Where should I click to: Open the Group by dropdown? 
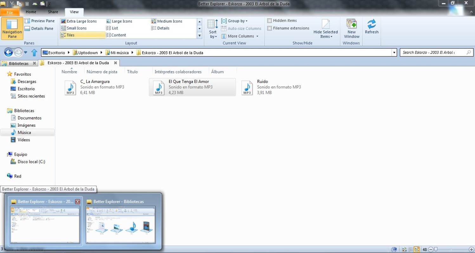click(x=234, y=21)
